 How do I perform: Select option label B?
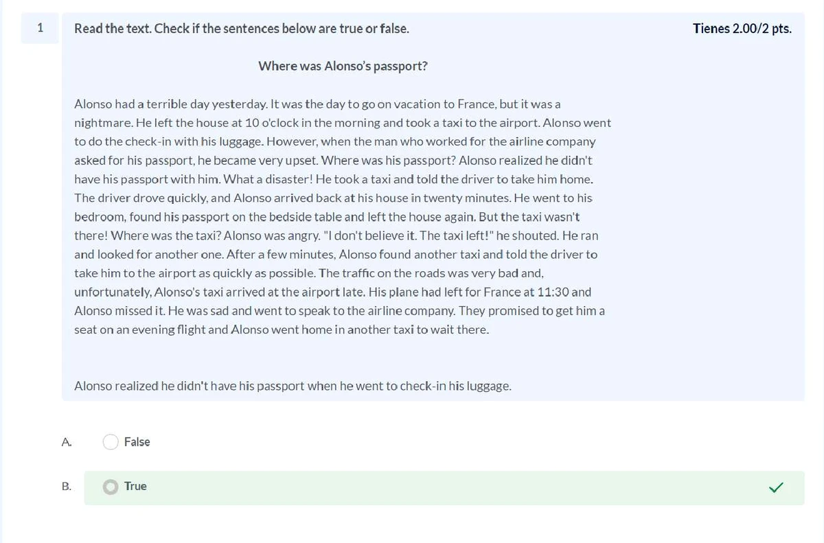[66, 486]
